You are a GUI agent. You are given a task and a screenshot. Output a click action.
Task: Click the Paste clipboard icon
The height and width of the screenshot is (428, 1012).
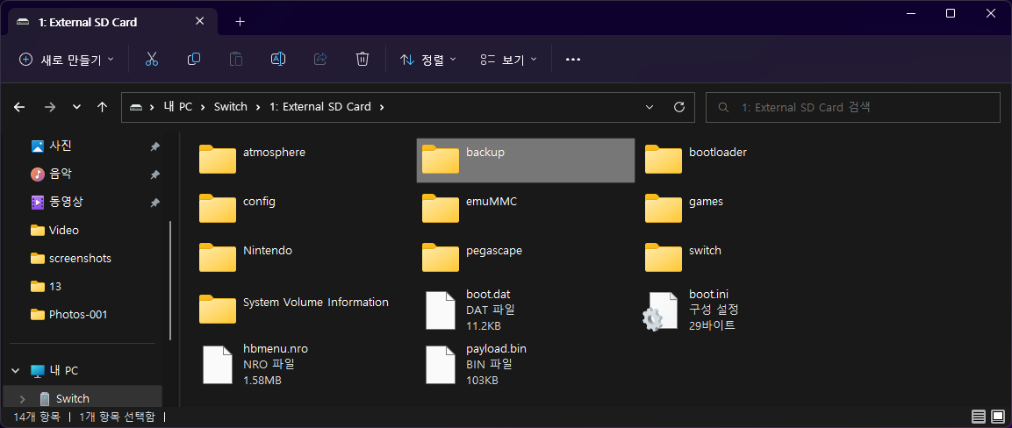click(236, 60)
